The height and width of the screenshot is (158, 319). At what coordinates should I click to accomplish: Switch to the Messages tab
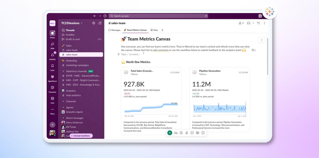(x=114, y=30)
